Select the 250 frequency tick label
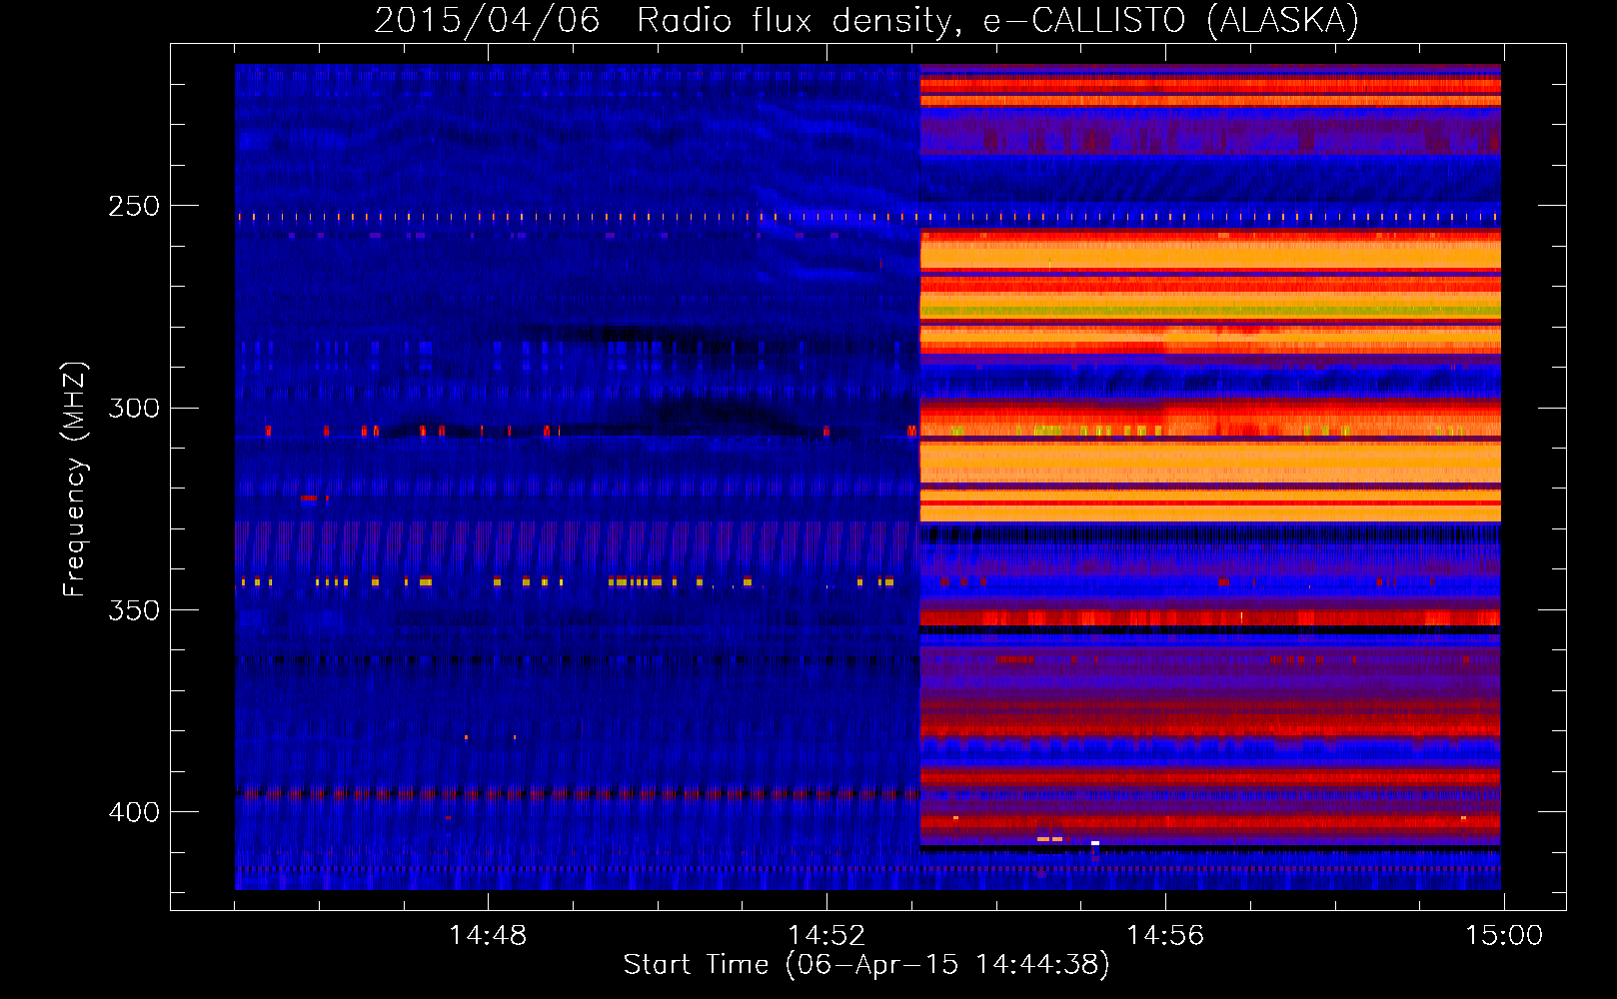Viewport: 1617px width, 999px height. [x=134, y=206]
